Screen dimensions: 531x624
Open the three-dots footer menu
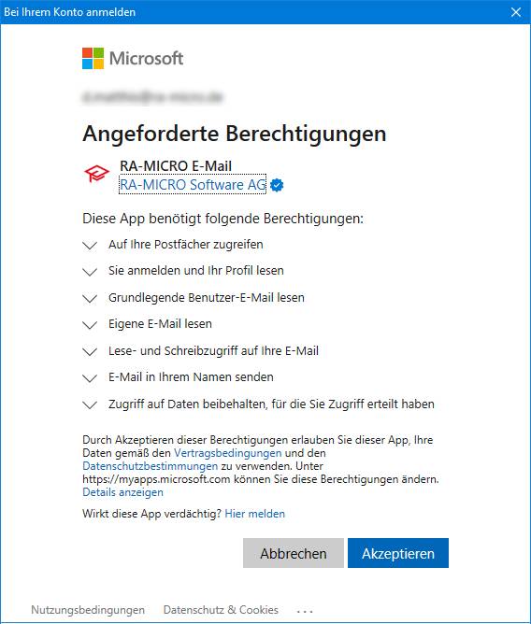[x=305, y=611]
